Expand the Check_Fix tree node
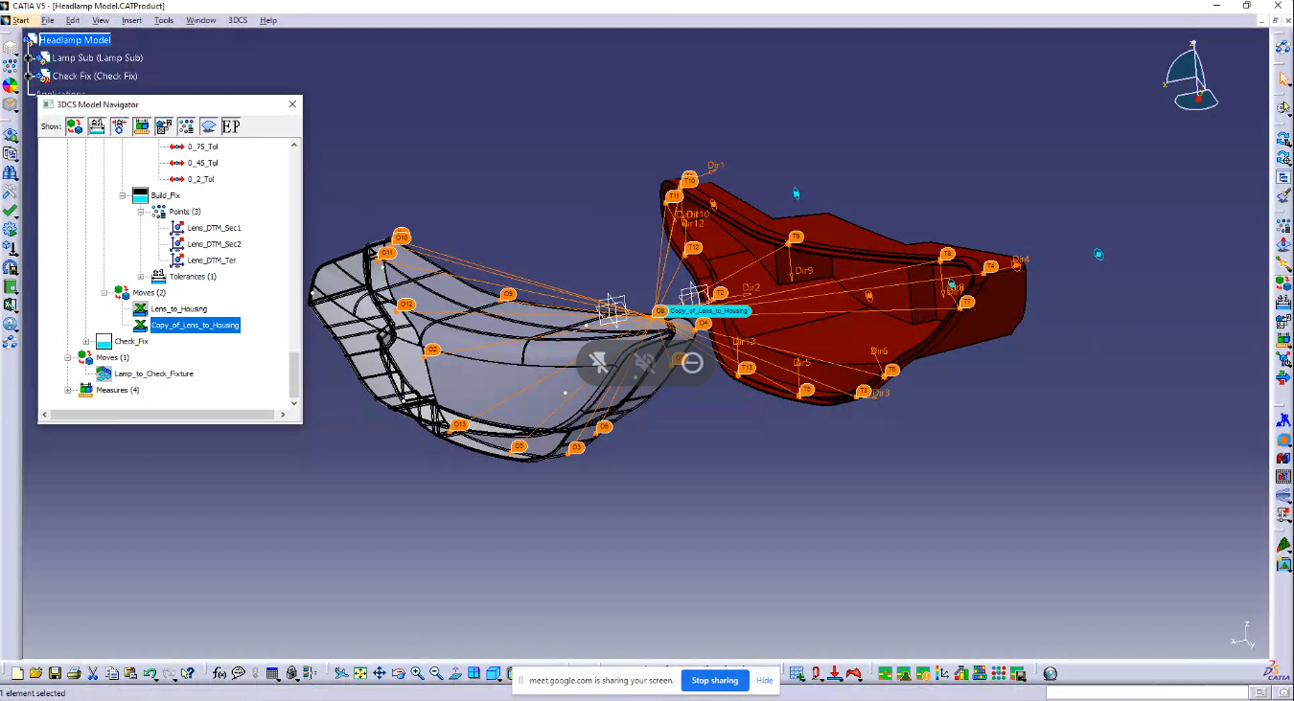 coord(86,342)
